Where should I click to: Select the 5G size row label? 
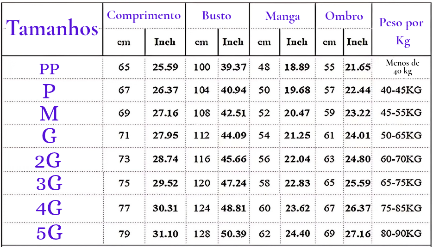[50, 233]
